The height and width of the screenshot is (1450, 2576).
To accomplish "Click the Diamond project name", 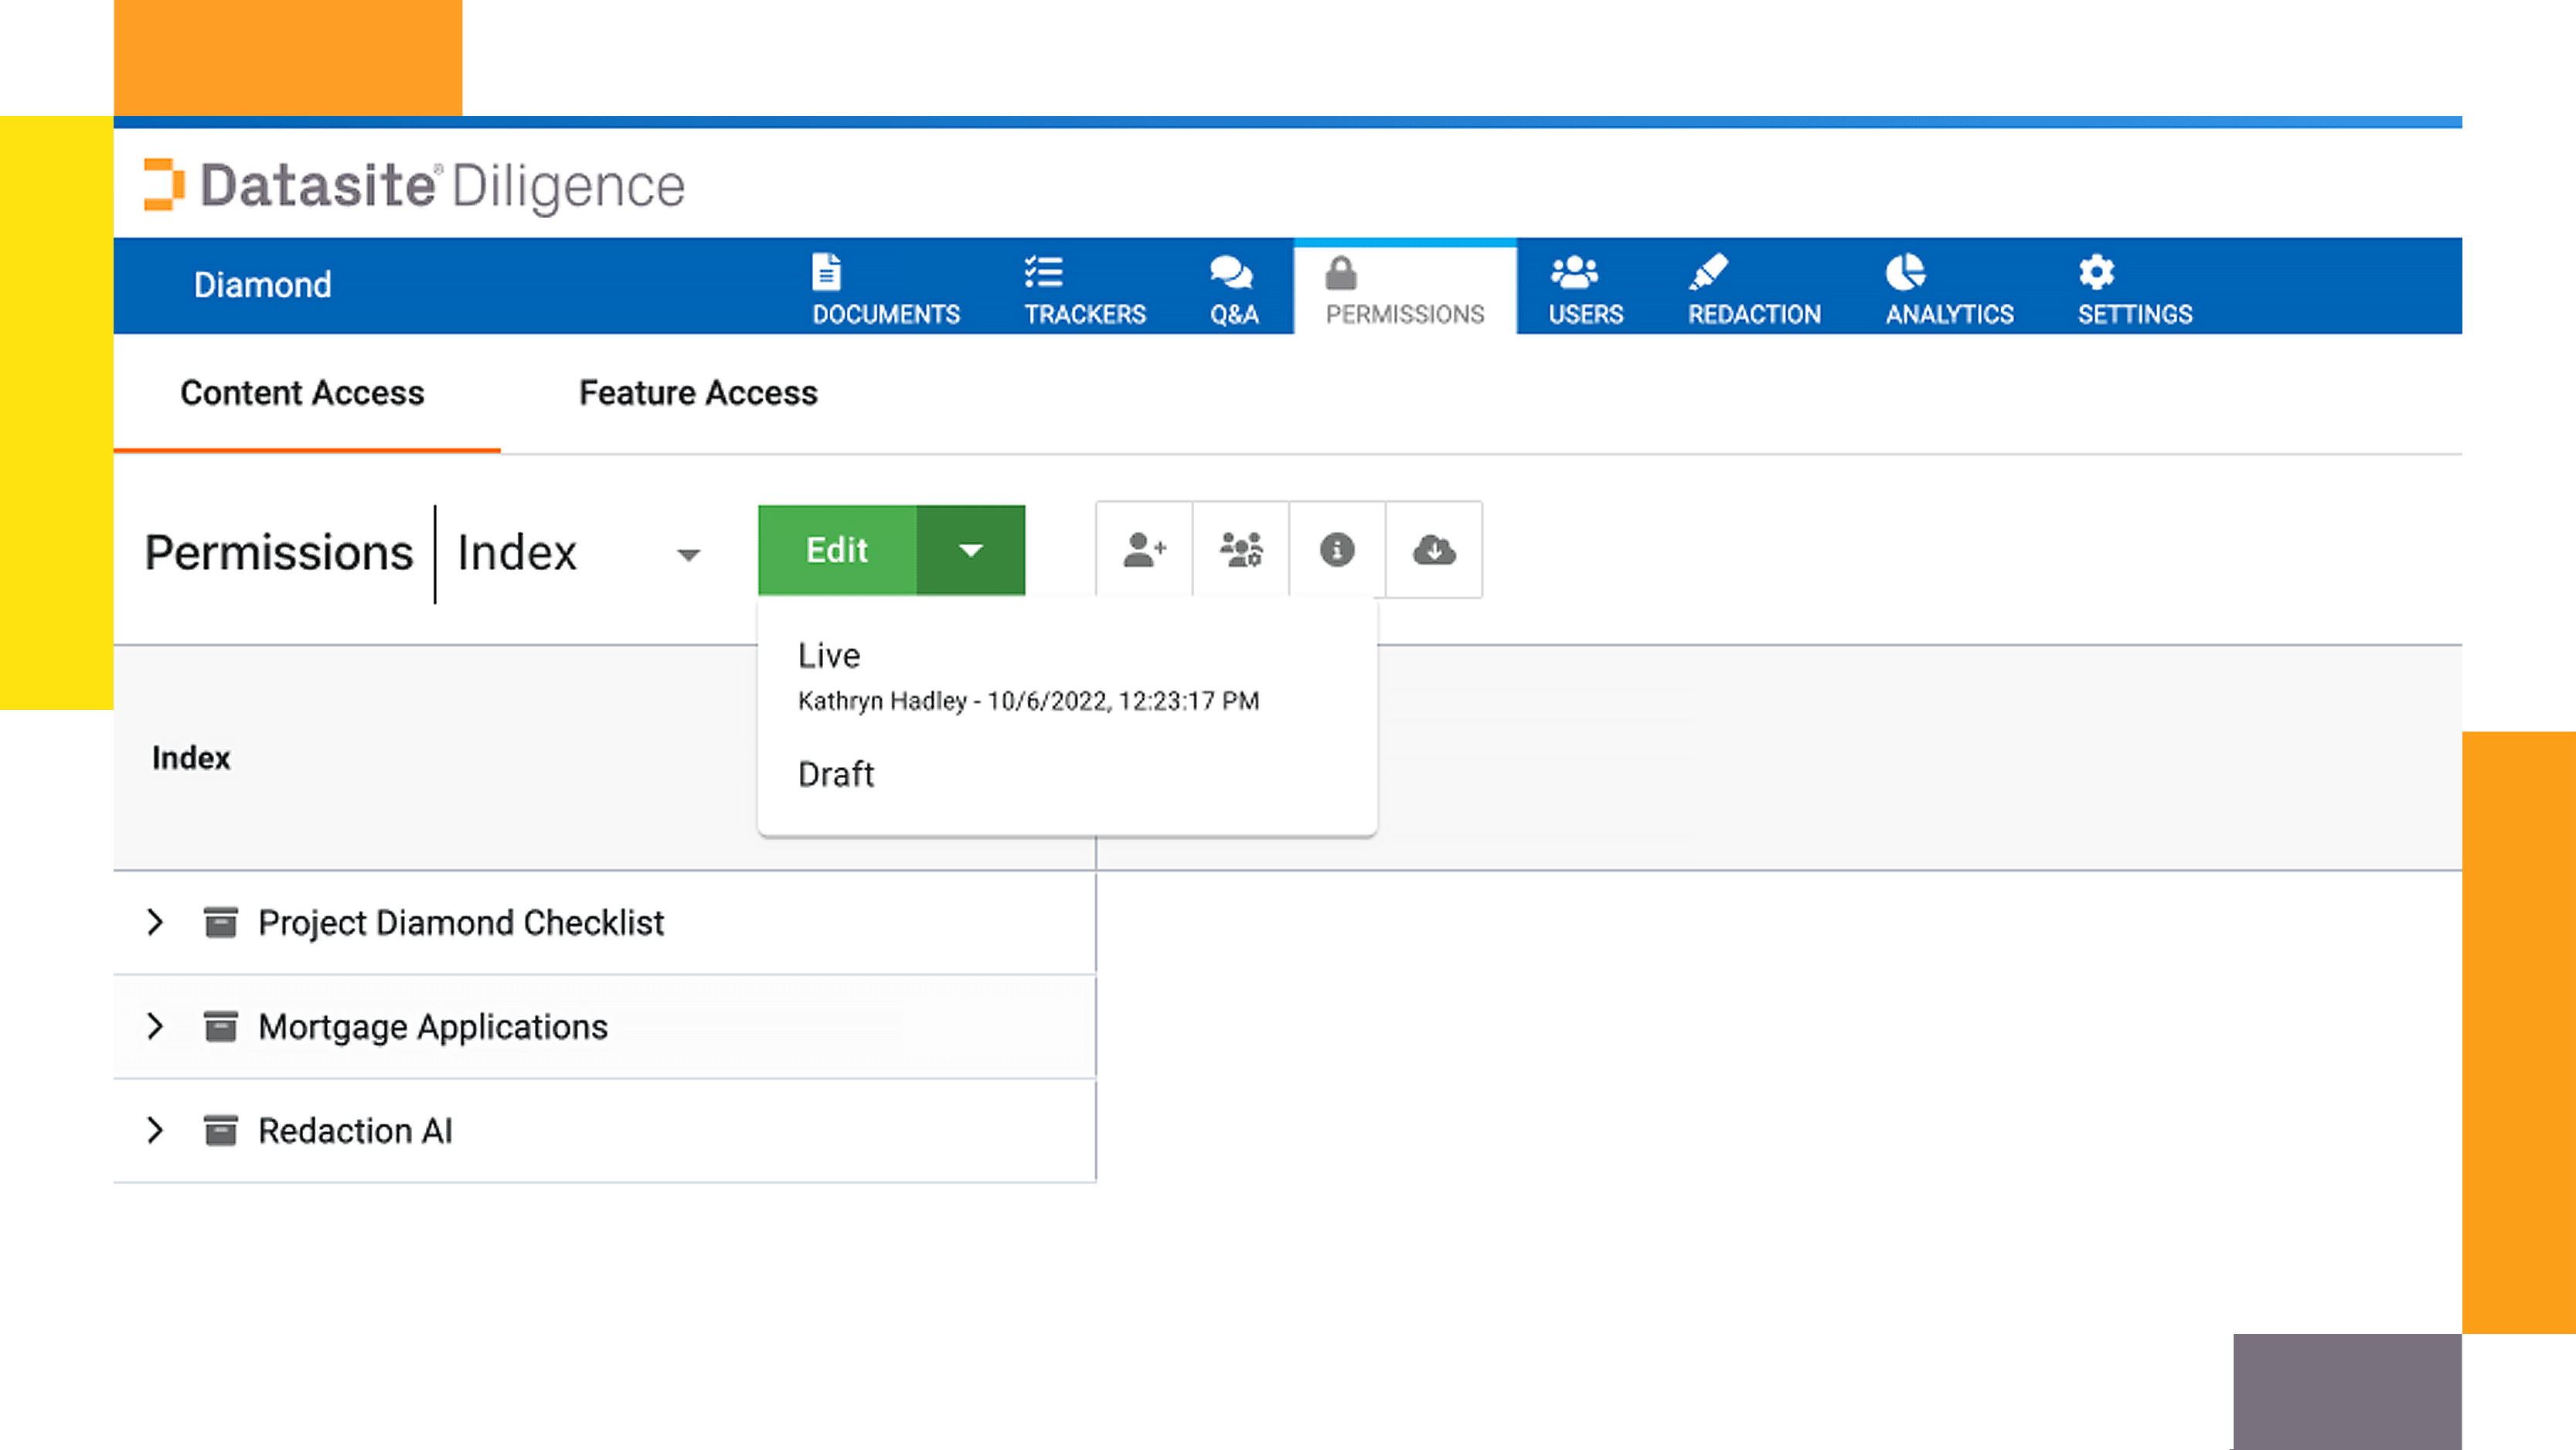I will pyautogui.click(x=262, y=285).
